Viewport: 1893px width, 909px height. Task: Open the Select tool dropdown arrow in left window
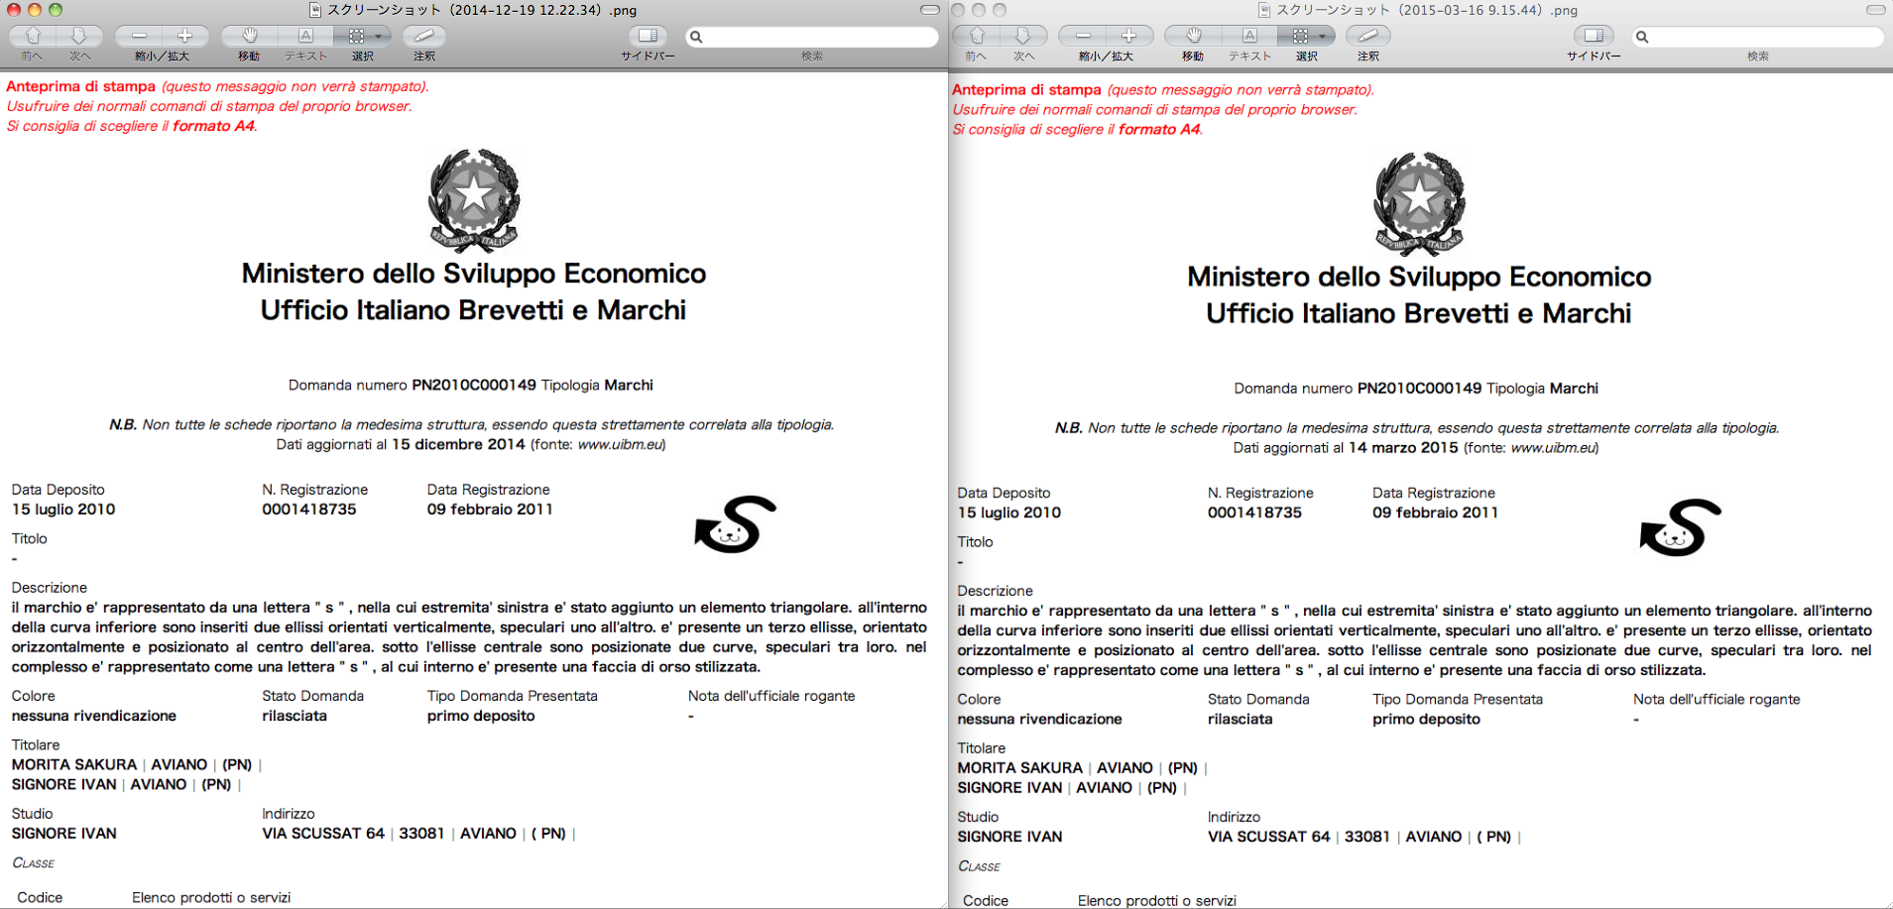379,36
